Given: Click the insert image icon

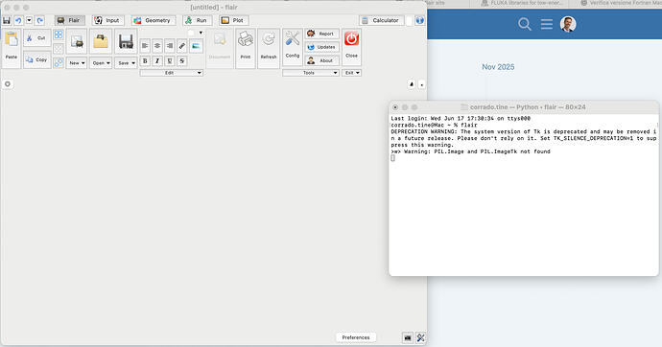Looking at the screenshot, I should tap(196, 46).
